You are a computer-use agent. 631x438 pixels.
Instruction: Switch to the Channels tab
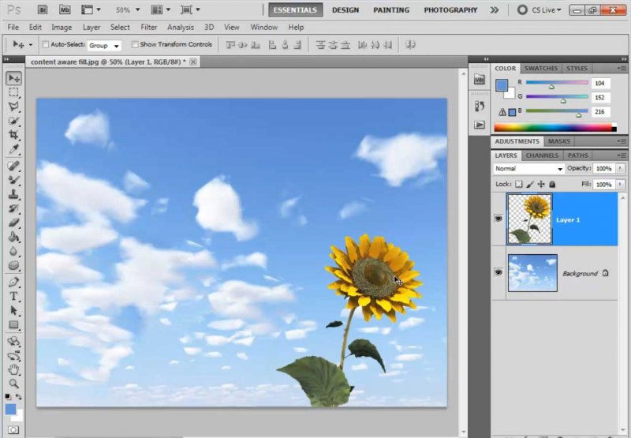542,155
